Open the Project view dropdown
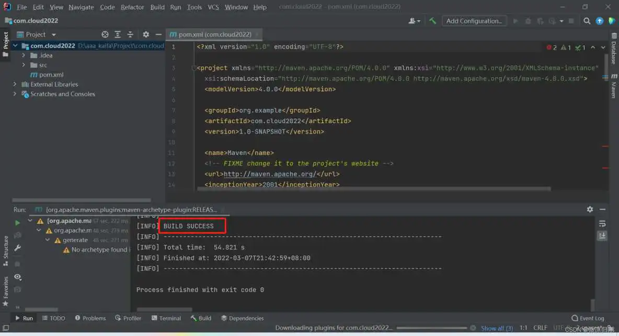This screenshot has height=336, width=619. 53,34
